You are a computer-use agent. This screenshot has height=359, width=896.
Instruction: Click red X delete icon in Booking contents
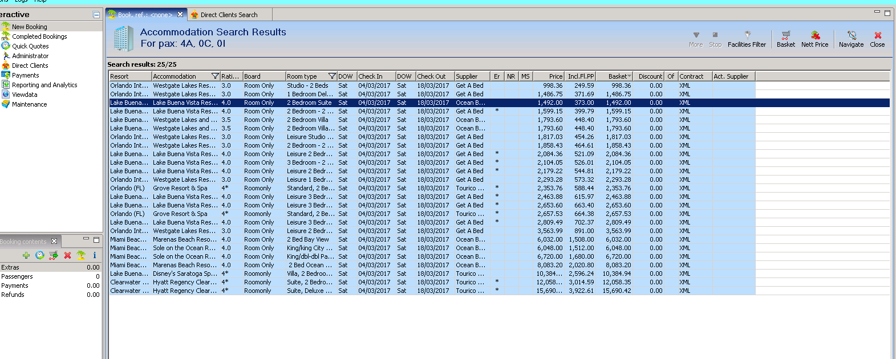click(x=67, y=255)
